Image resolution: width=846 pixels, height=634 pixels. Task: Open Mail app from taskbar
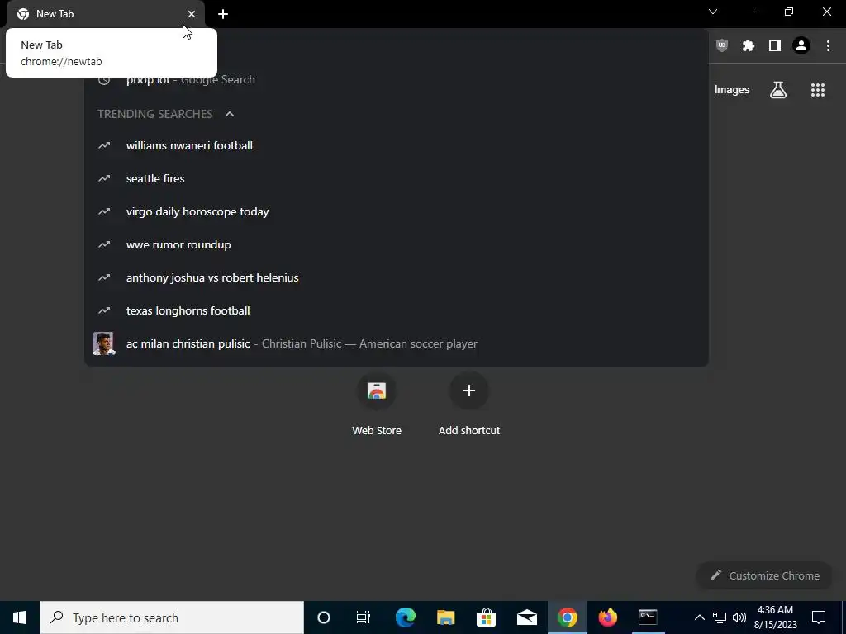click(526, 617)
